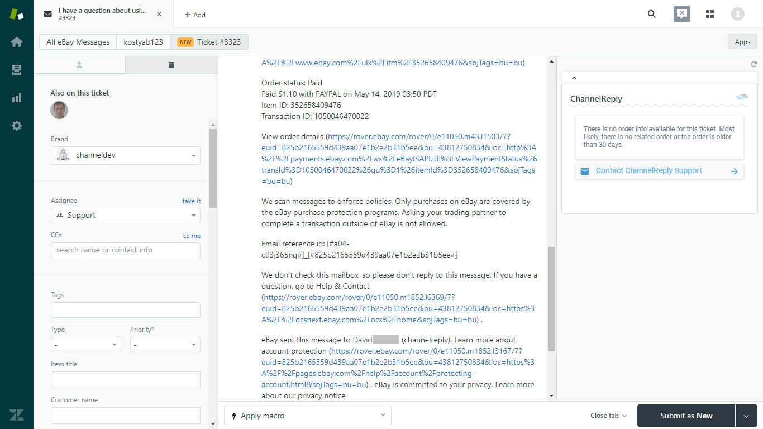Image resolution: width=763 pixels, height=429 pixels.
Task: Focus the CCs search input field
Action: (126, 250)
